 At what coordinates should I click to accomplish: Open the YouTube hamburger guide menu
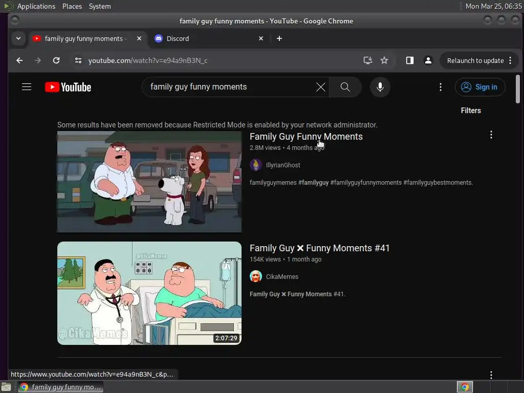[27, 87]
